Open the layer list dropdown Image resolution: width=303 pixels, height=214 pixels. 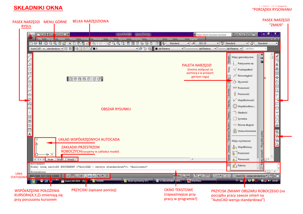(136, 49)
